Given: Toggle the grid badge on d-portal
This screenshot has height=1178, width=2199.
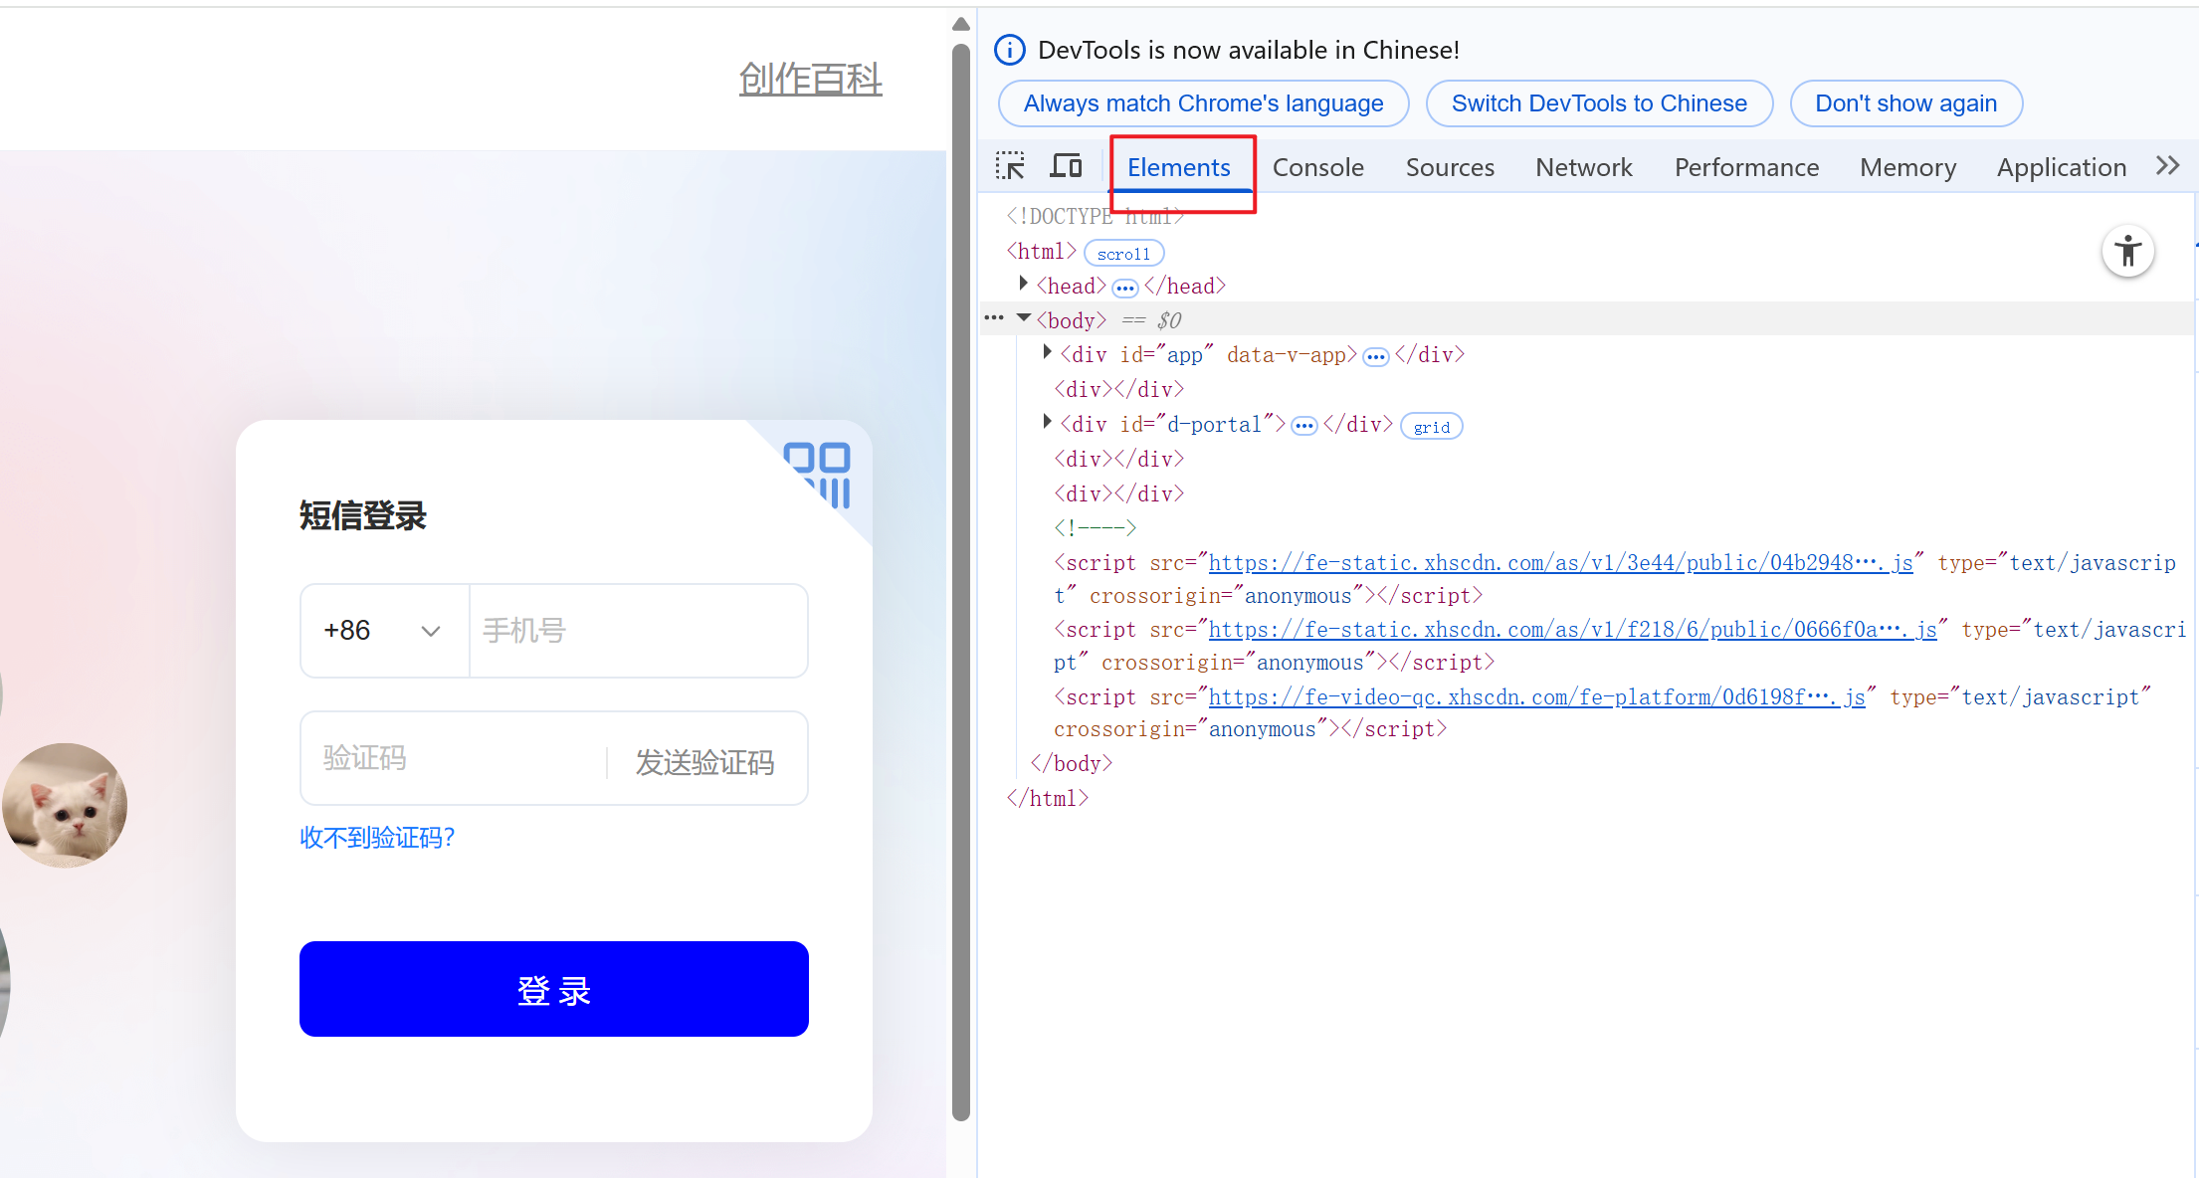Looking at the screenshot, I should (1431, 427).
